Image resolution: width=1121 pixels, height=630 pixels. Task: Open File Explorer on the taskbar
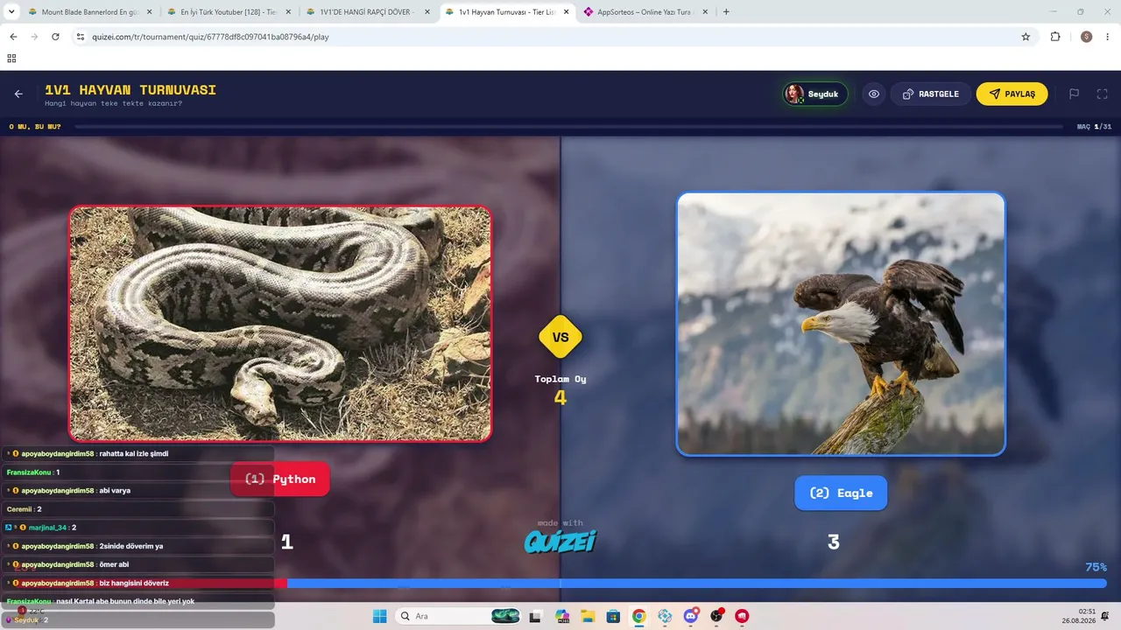click(588, 616)
